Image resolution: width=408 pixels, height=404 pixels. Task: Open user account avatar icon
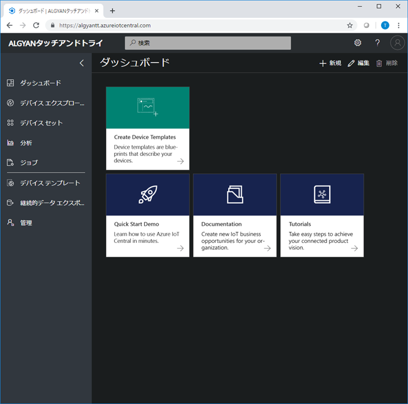pyautogui.click(x=397, y=43)
